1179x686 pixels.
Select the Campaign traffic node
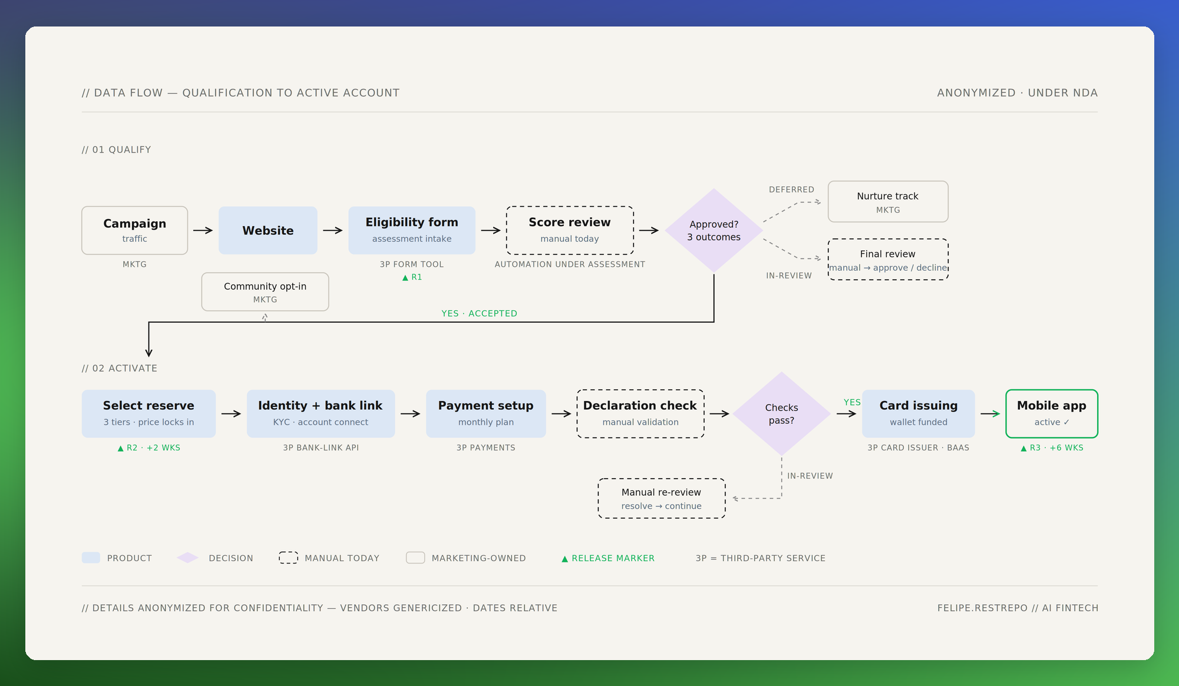[134, 230]
